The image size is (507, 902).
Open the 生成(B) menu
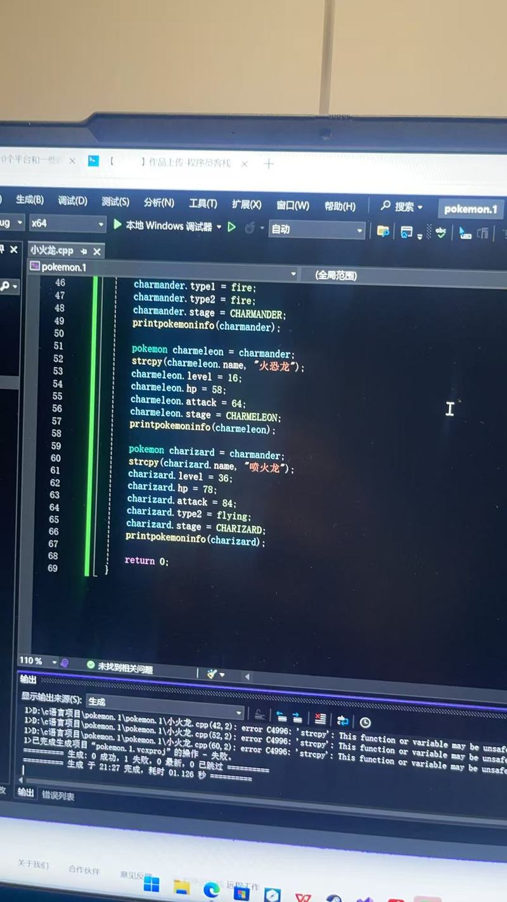pyautogui.click(x=29, y=199)
